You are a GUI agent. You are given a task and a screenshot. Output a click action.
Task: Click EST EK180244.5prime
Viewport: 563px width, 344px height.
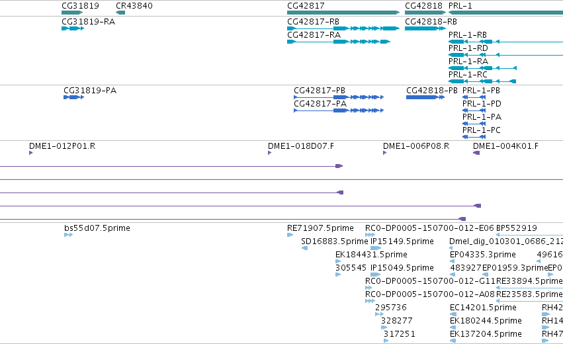pos(453,327)
